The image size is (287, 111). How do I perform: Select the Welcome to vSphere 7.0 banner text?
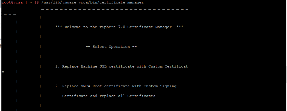119,27
